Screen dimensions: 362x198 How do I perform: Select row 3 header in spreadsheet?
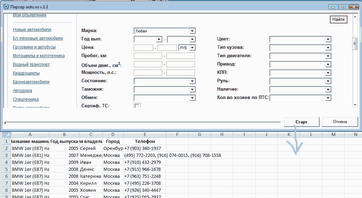point(7,155)
